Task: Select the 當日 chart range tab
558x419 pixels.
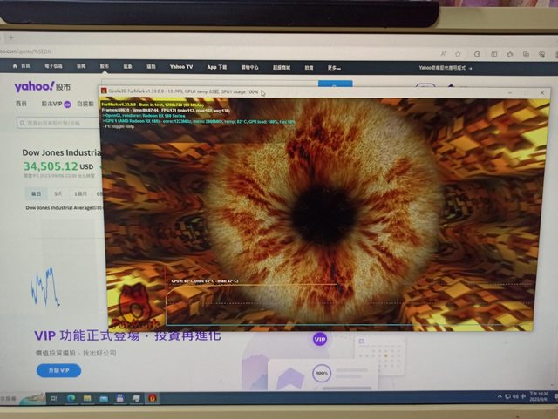Action: [x=36, y=193]
